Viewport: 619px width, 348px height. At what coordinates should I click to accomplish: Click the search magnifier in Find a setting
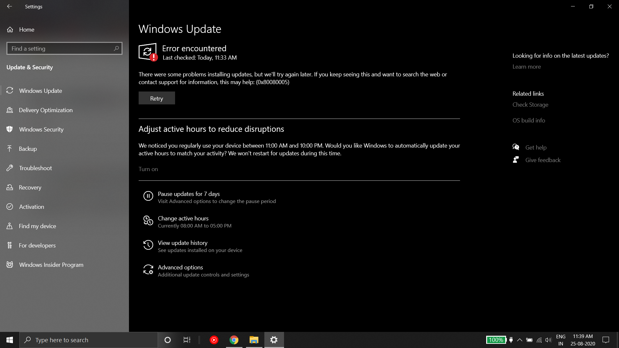click(116, 48)
